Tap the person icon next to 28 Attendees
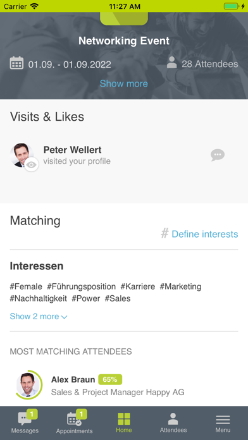This screenshot has height=440, width=248. [171, 63]
